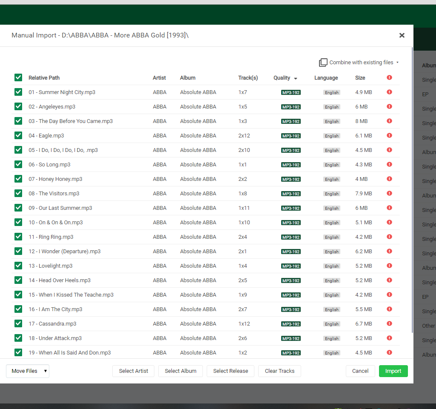Open MP3-192 quality selector for Angeleyes row
The width and height of the screenshot is (436, 409).
point(291,107)
